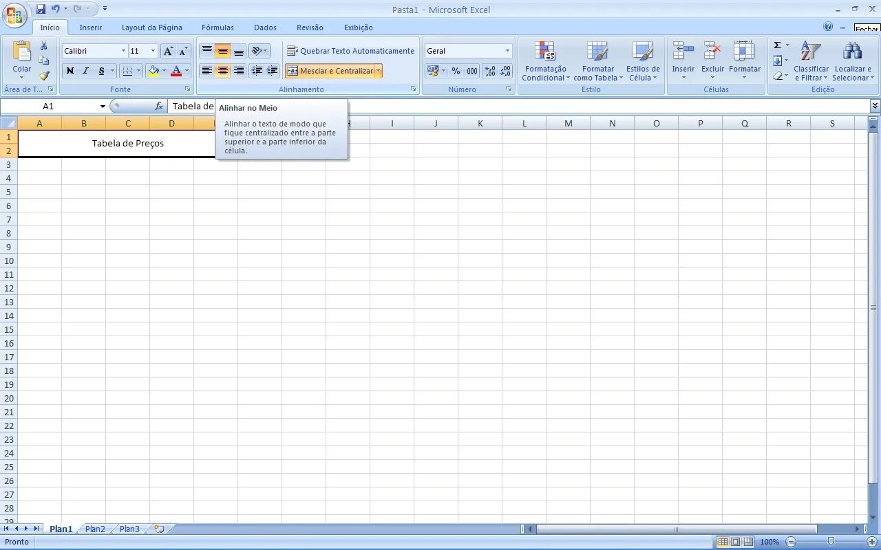Switch to the Inserir tab
881x550 pixels.
coord(90,27)
